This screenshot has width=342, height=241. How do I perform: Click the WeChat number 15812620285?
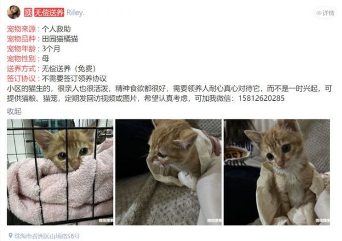(x=261, y=99)
